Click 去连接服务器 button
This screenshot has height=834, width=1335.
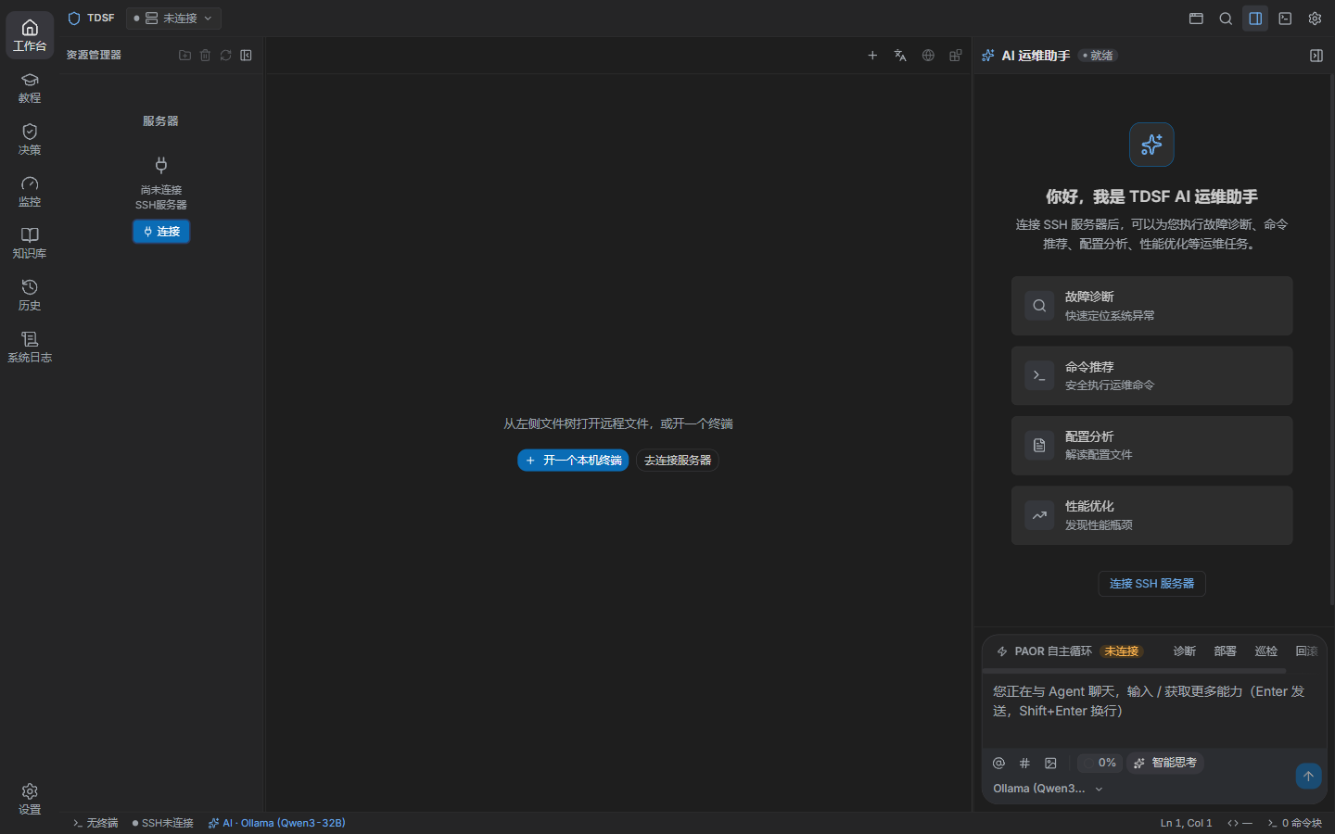[x=678, y=461]
